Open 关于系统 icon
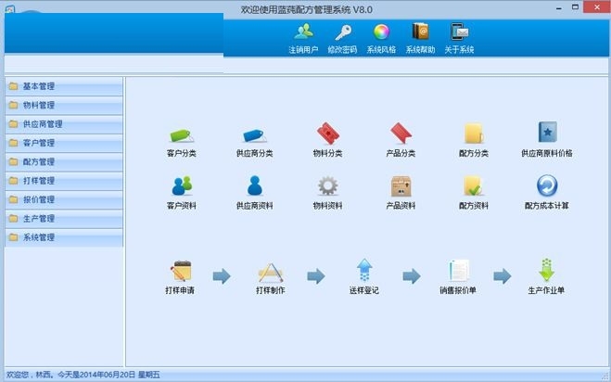Viewport: 611px width, 382px height. [x=460, y=32]
